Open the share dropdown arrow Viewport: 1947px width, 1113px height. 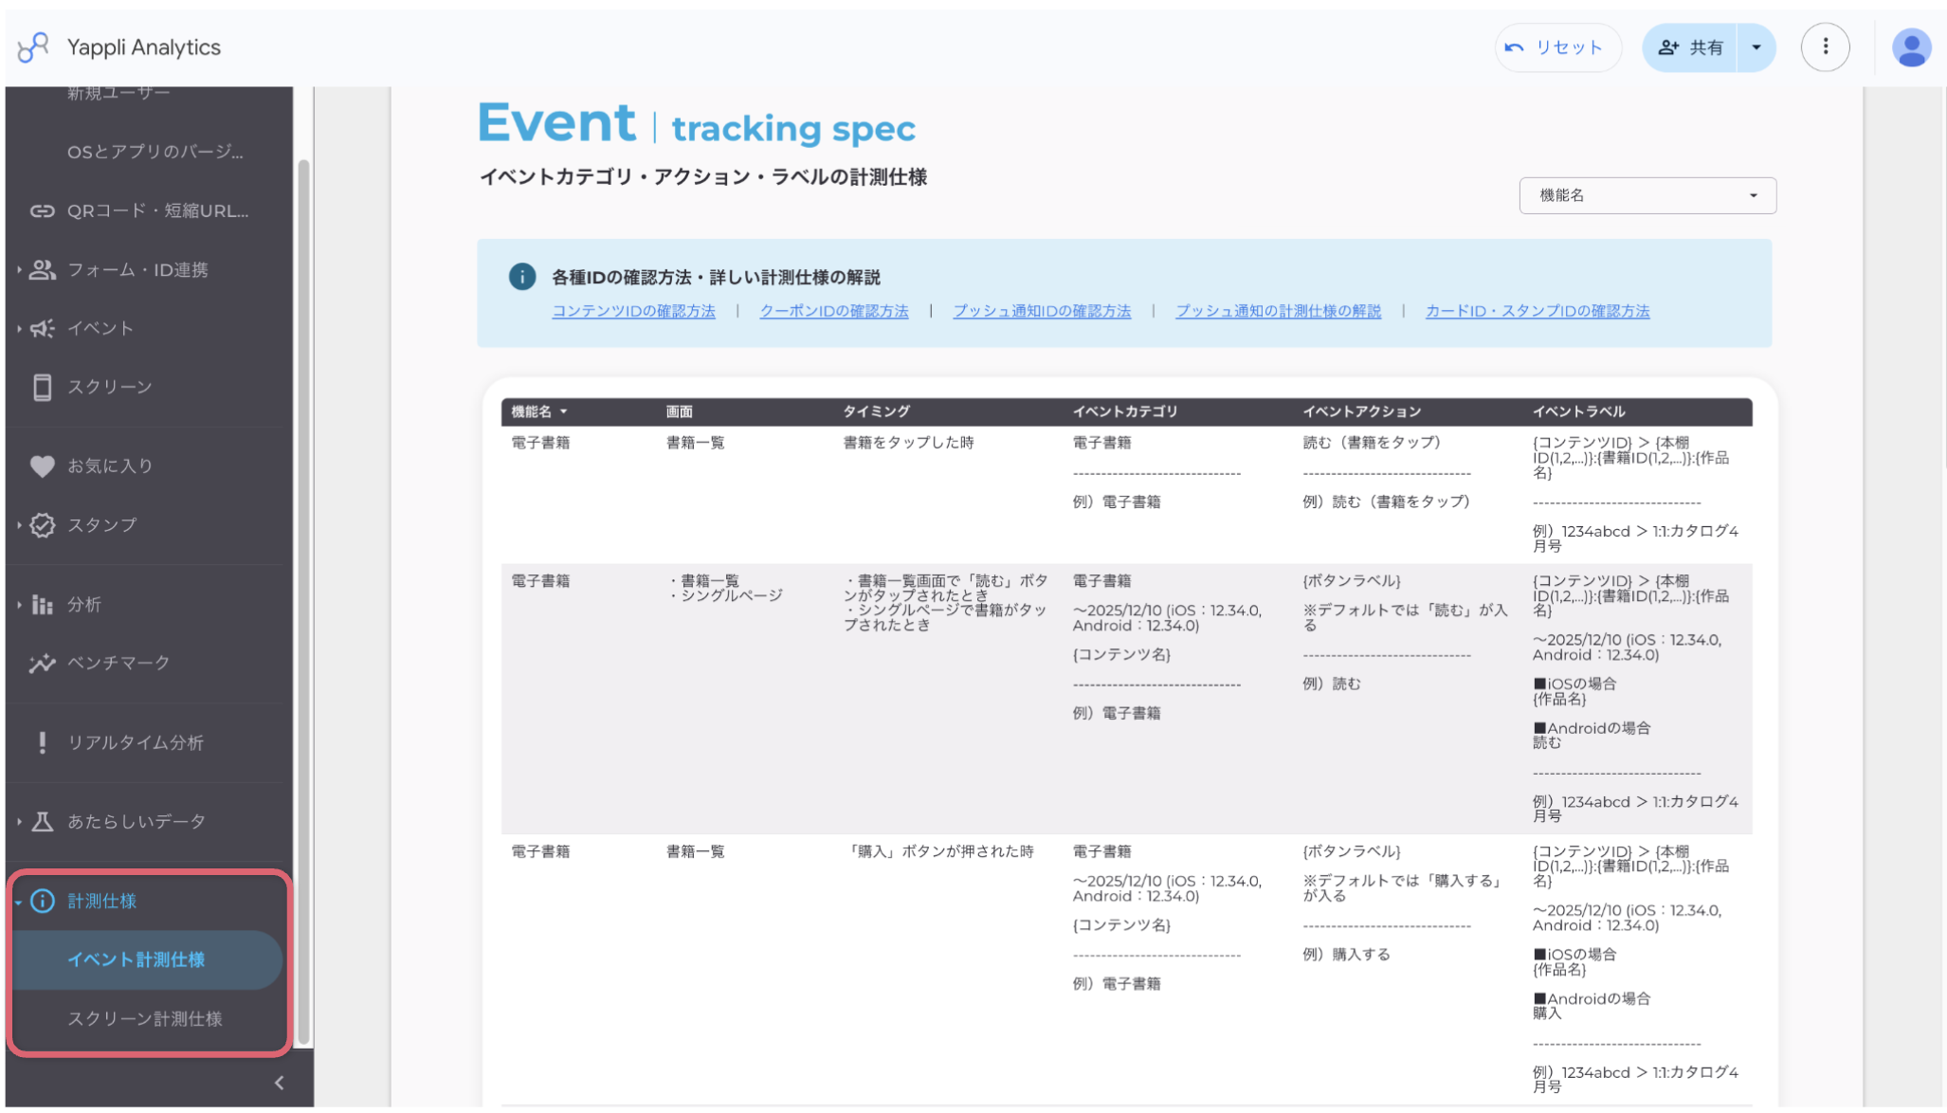1756,47
